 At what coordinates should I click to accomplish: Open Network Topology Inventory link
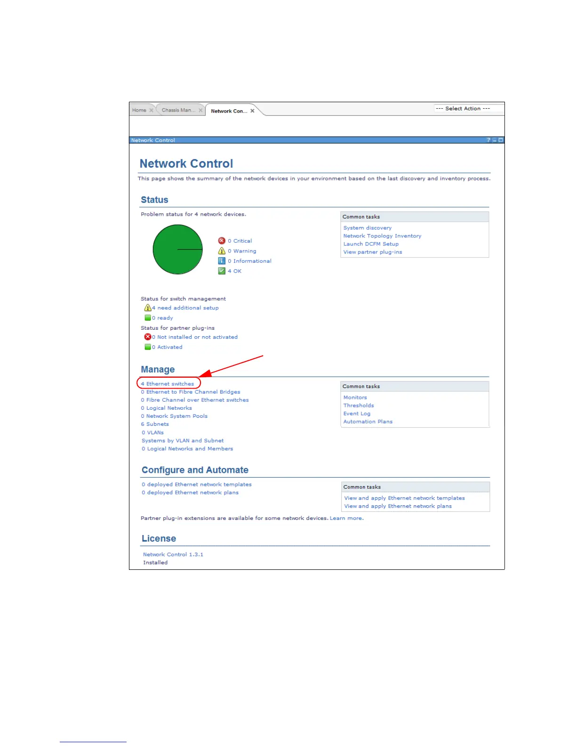pos(382,236)
